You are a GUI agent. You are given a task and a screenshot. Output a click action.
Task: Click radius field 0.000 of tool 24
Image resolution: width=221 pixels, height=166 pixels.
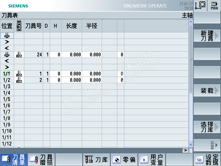point(92,55)
